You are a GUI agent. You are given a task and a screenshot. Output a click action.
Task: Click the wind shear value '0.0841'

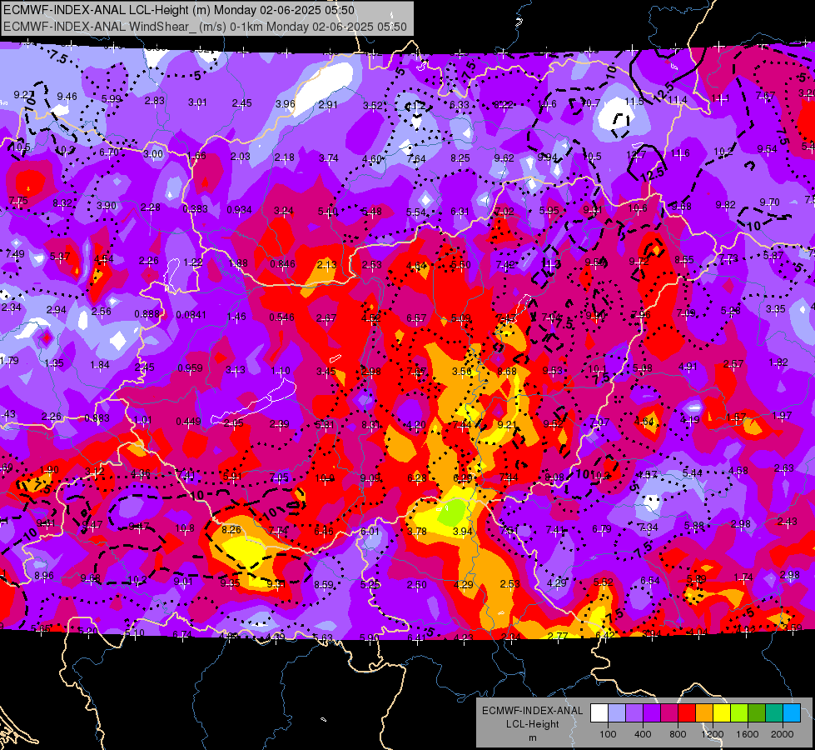tap(191, 315)
